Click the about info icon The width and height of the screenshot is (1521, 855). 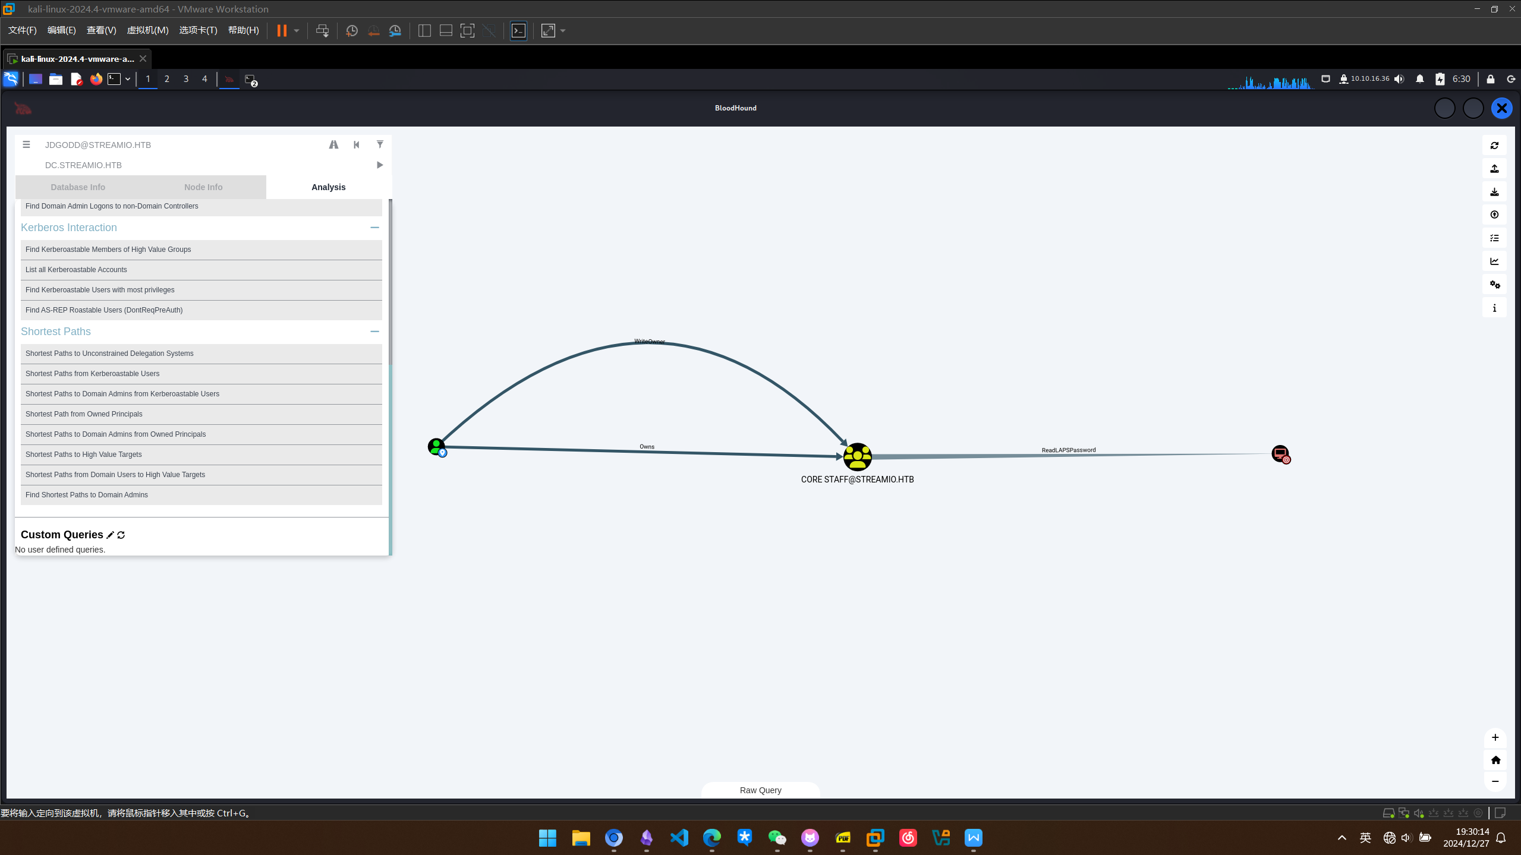pyautogui.click(x=1494, y=308)
